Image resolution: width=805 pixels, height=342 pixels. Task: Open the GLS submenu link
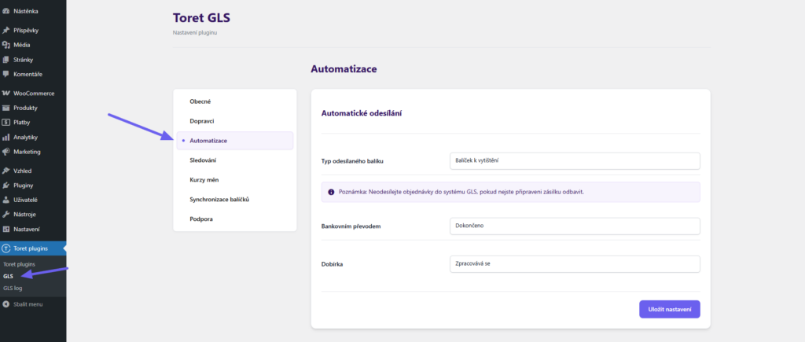(8, 276)
